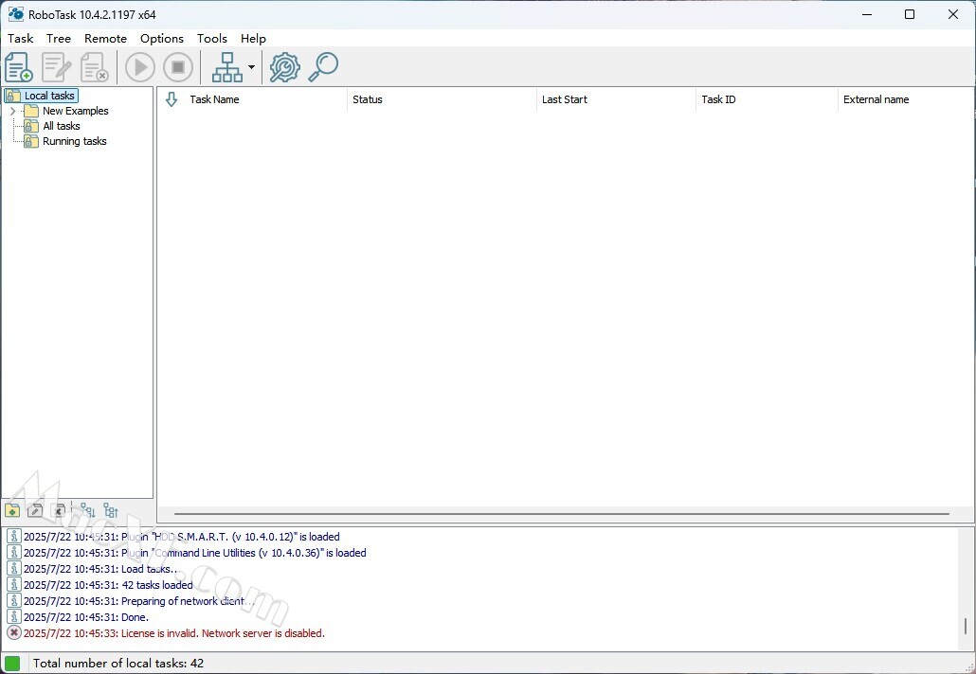
Task: Click the Delete task toolbar icon
Action: 95,67
